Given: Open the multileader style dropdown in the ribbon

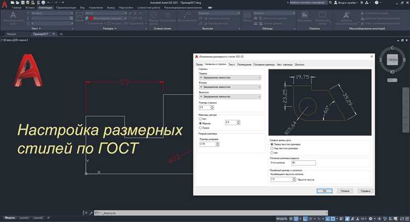Looking at the screenshot, I should pos(219,13).
